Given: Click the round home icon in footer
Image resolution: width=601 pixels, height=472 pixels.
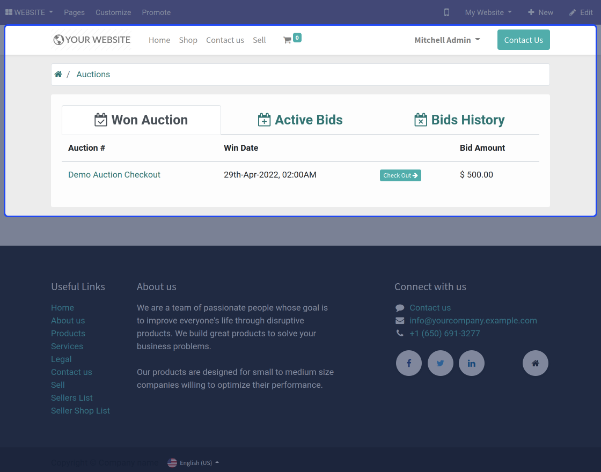Looking at the screenshot, I should point(536,363).
